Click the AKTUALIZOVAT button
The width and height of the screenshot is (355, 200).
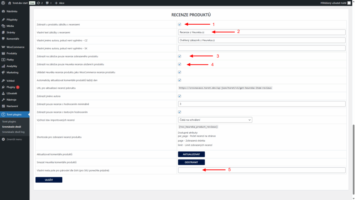point(191,154)
